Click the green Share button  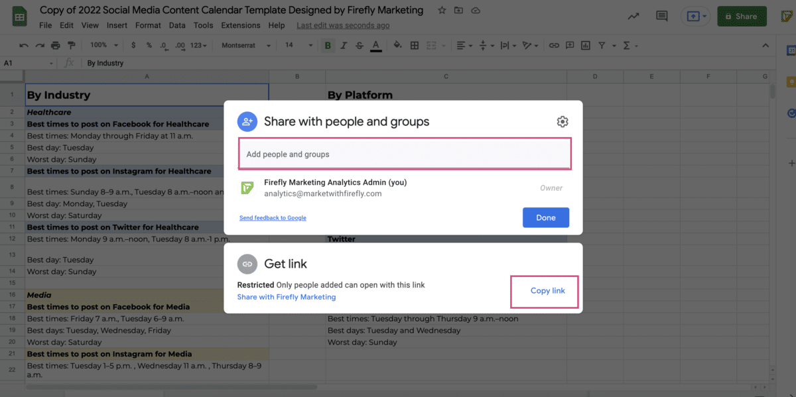741,17
